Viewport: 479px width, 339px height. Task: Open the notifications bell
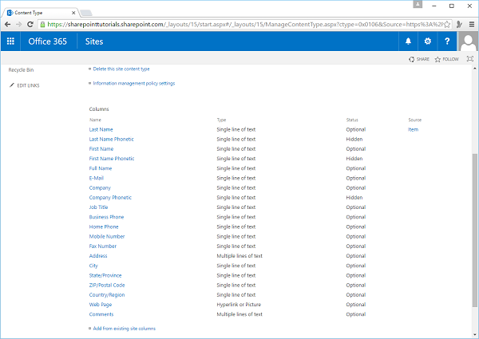(x=408, y=41)
